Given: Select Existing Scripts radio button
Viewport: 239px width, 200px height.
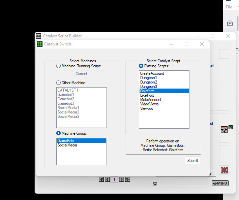Looking at the screenshot, I should tap(141, 66).
